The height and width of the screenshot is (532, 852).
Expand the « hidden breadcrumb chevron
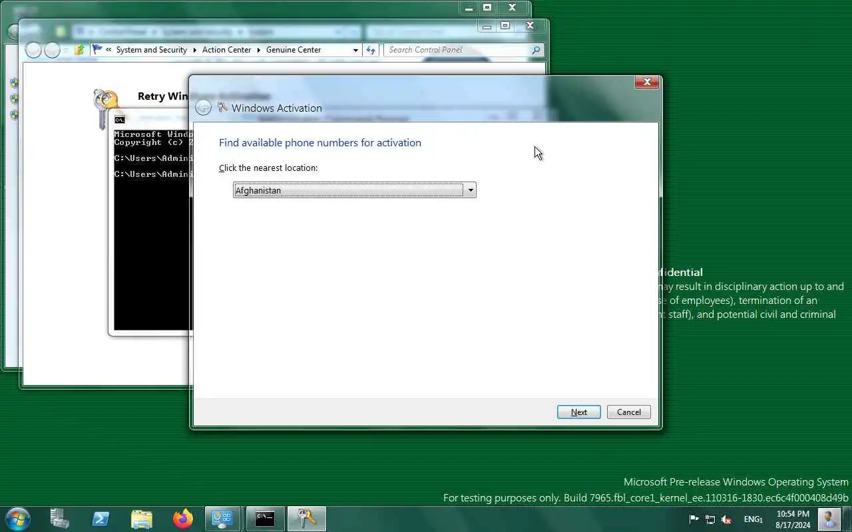click(108, 50)
